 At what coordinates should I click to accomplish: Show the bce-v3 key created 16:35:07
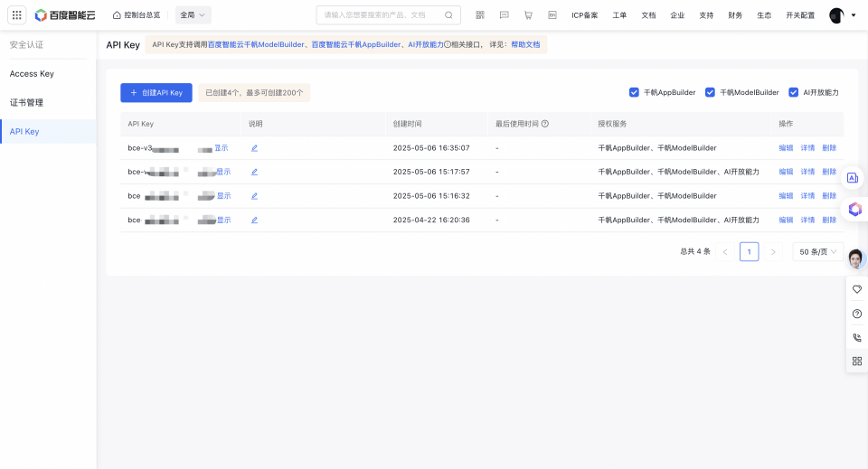[x=222, y=147]
